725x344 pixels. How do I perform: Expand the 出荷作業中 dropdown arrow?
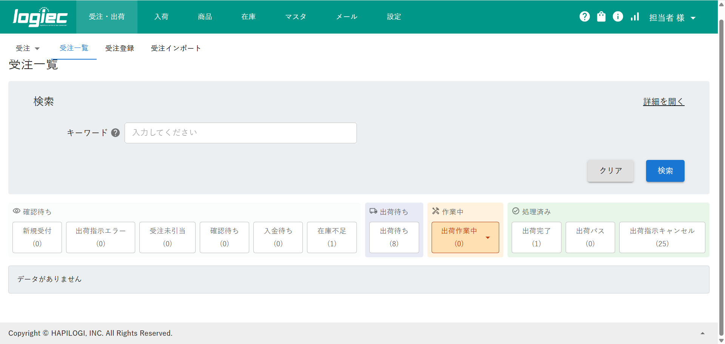(x=487, y=238)
